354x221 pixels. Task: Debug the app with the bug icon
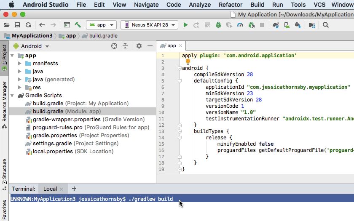(x=218, y=25)
